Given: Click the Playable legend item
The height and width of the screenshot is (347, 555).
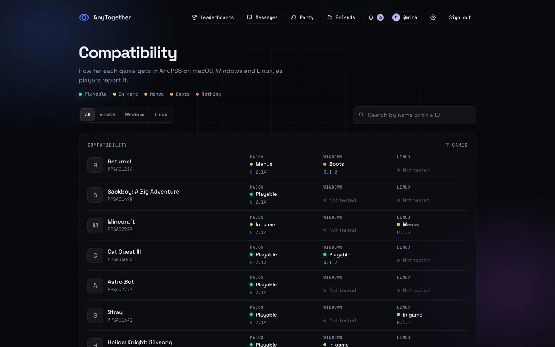Looking at the screenshot, I should 92,94.
